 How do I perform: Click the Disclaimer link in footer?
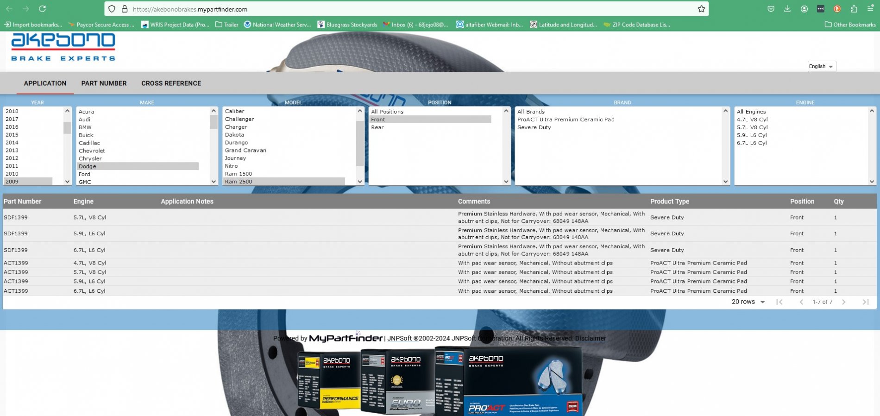pos(591,339)
